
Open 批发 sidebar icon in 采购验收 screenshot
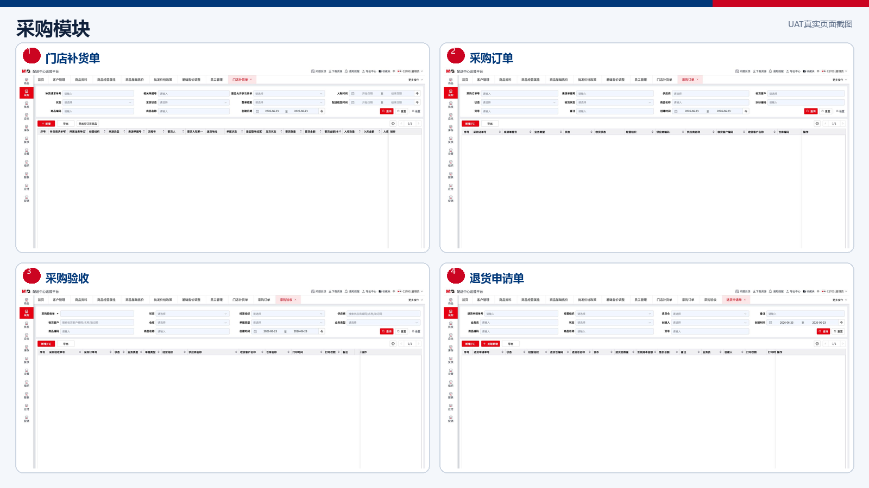point(26,325)
